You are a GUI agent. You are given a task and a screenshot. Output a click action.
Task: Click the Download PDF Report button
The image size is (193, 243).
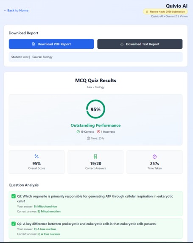click(x=51, y=44)
